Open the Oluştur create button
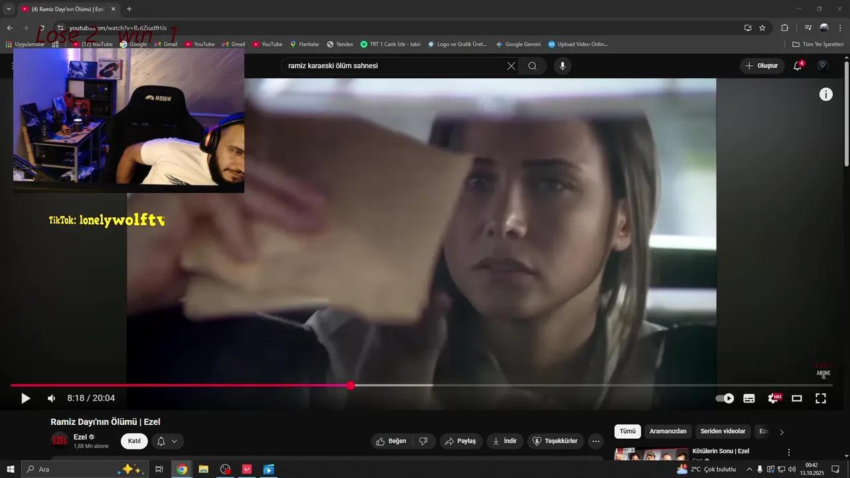Screen dimensions: 850x478 click(761, 66)
